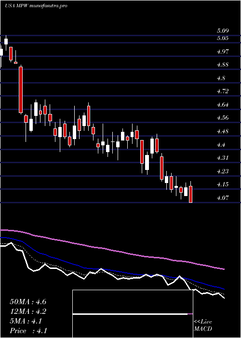
Task: Select the 4.31 price axis label
Action: 223,158
